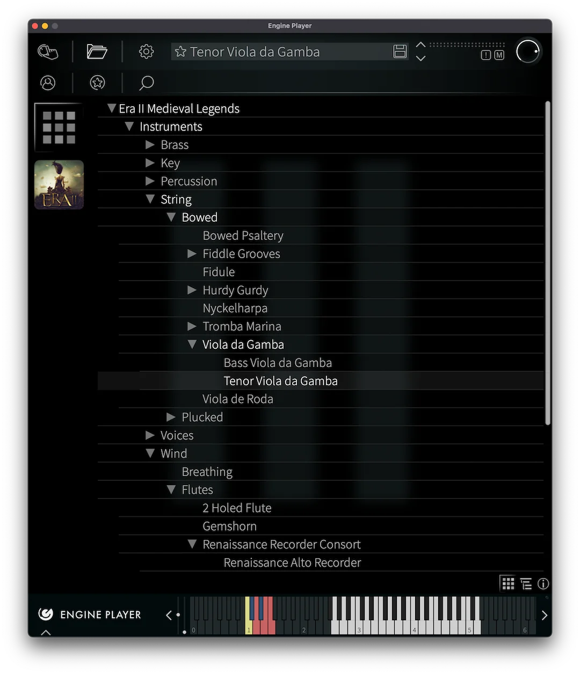
Task: Toggle the M mute button
Action: coord(499,55)
